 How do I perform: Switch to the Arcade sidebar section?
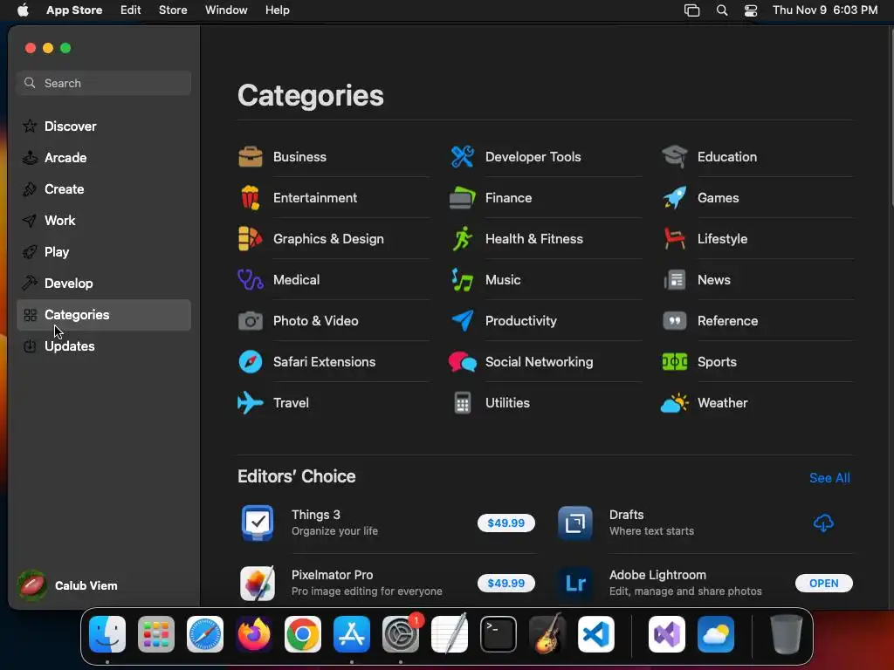click(x=104, y=157)
